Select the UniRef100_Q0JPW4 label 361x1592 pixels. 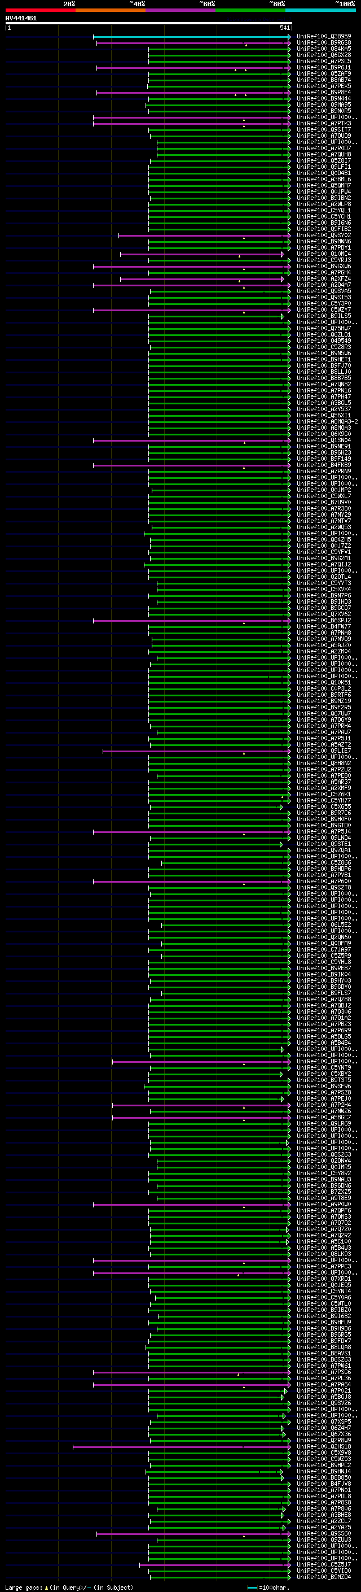tap(324, 191)
